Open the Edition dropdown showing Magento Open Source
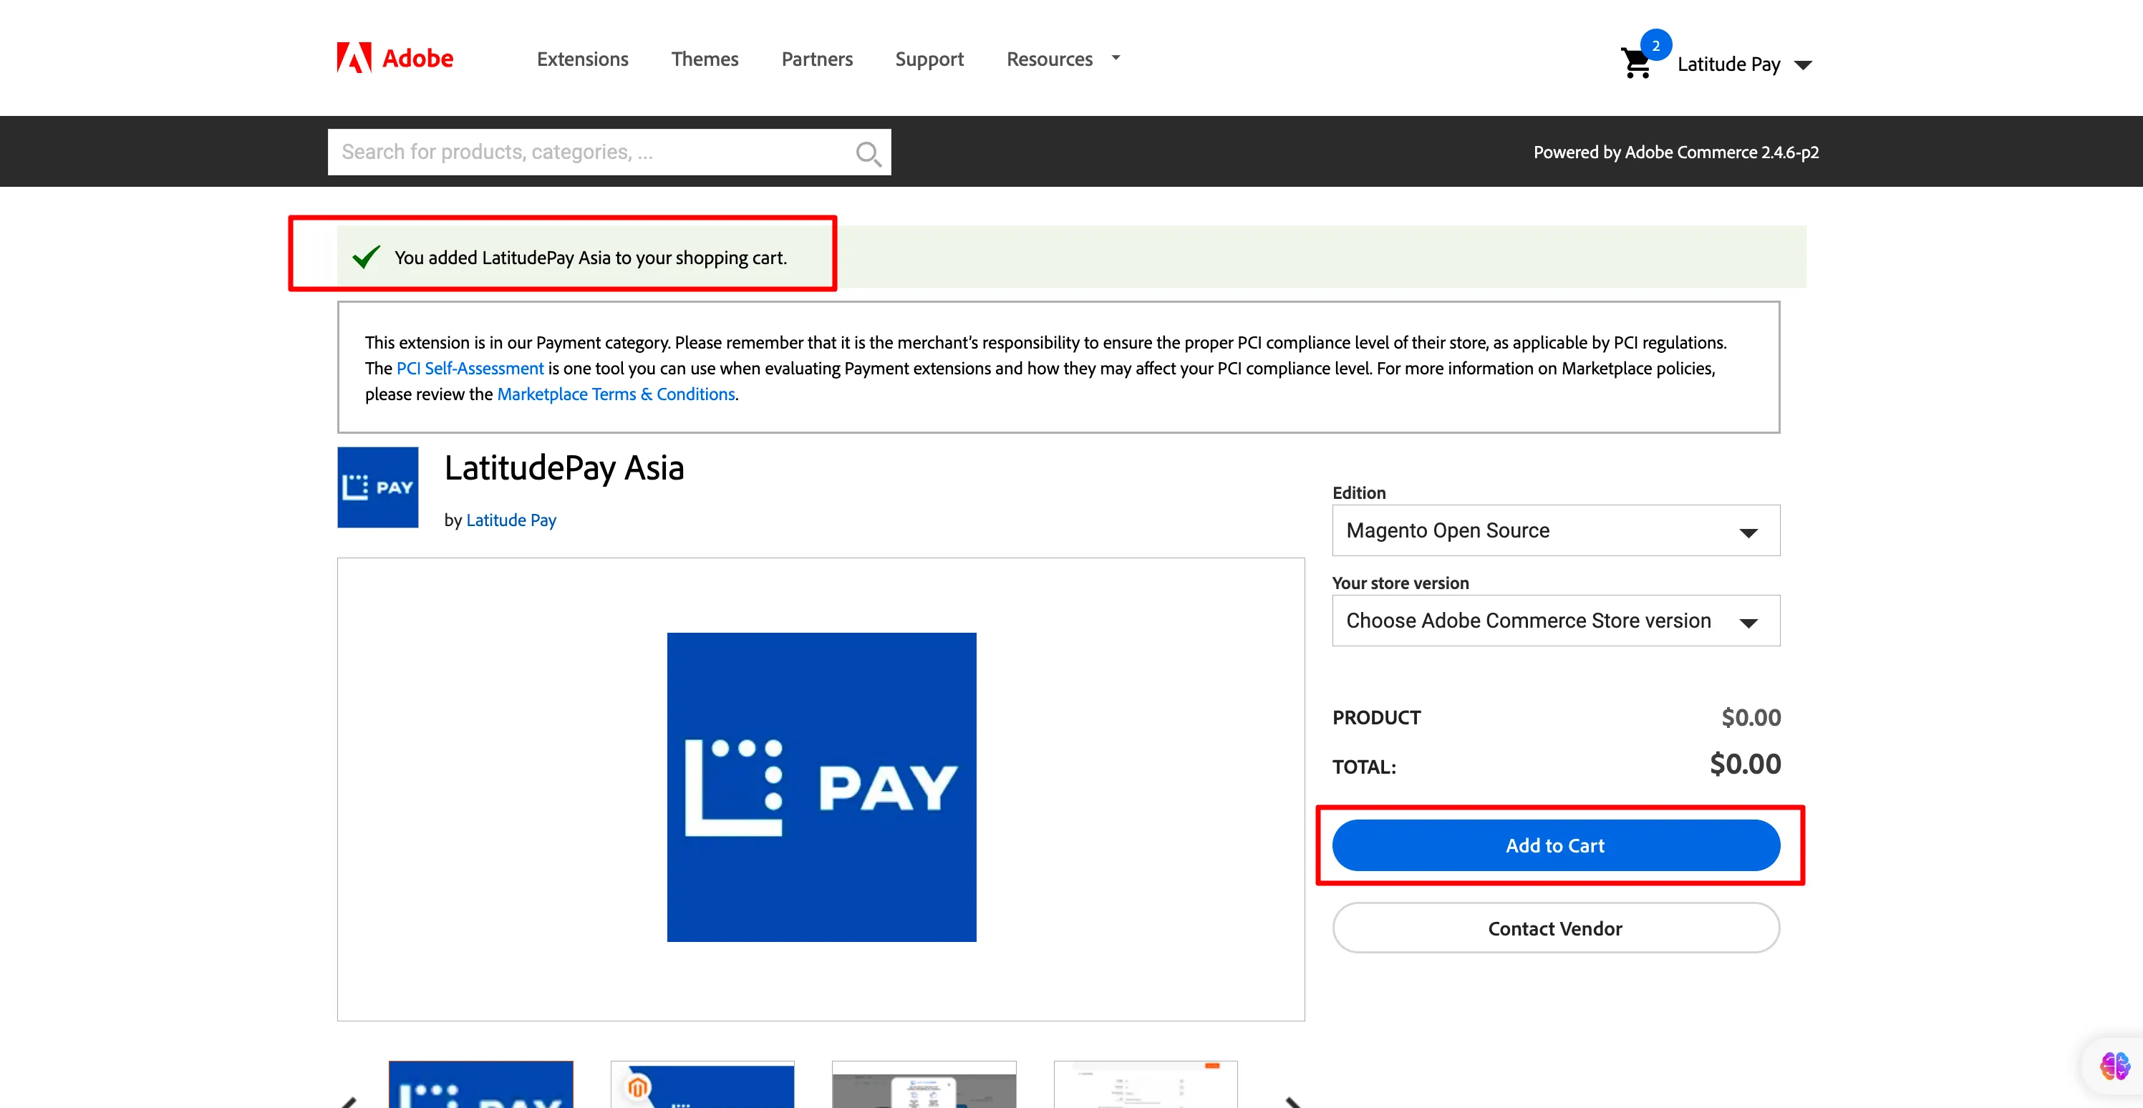The width and height of the screenshot is (2143, 1108). tap(1556, 530)
